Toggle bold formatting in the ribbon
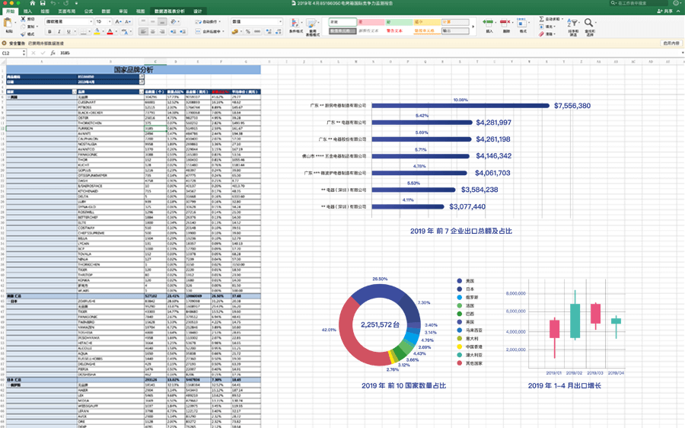 pyautogui.click(x=49, y=32)
